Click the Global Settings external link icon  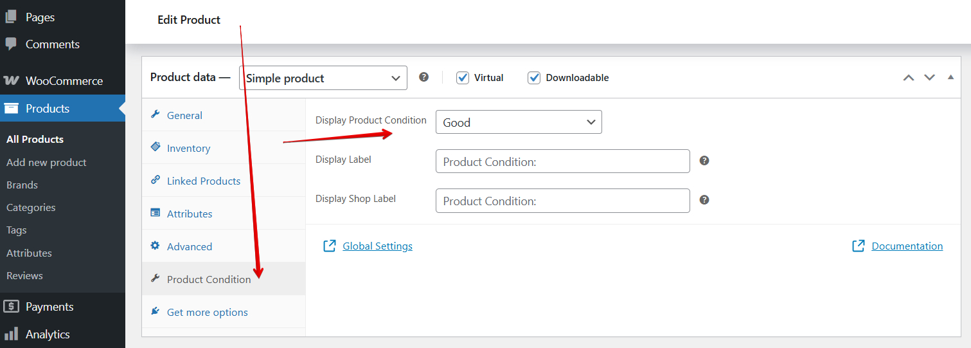(x=330, y=246)
